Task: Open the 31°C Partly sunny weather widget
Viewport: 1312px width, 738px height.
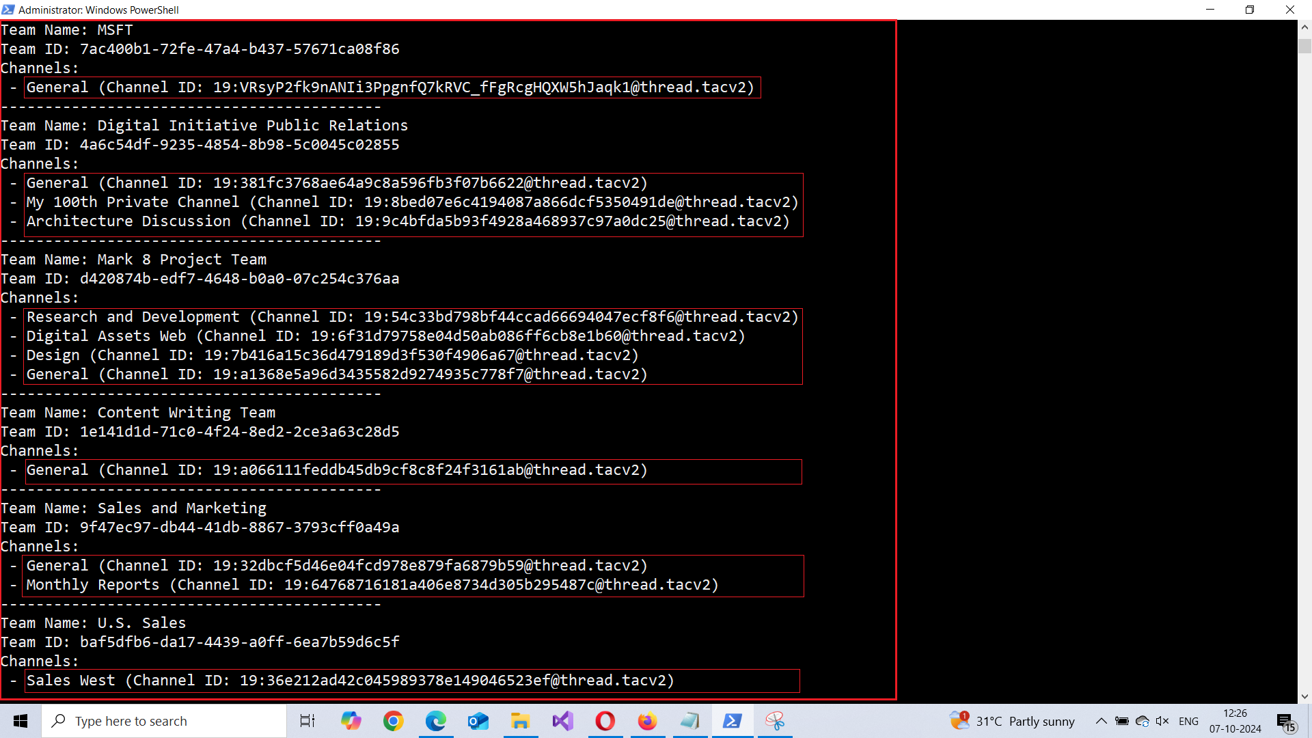Action: point(1012,721)
